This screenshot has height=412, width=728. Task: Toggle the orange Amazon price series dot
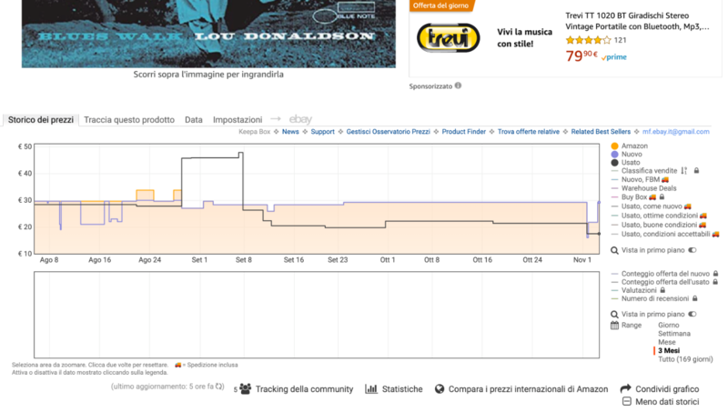coord(615,146)
